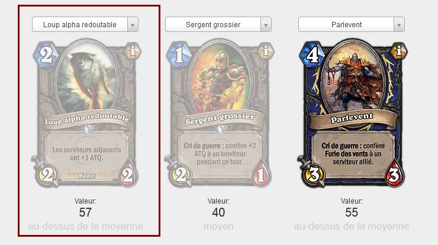
Task: Open the Parlevent card selector arrow
Action: tap(399, 25)
